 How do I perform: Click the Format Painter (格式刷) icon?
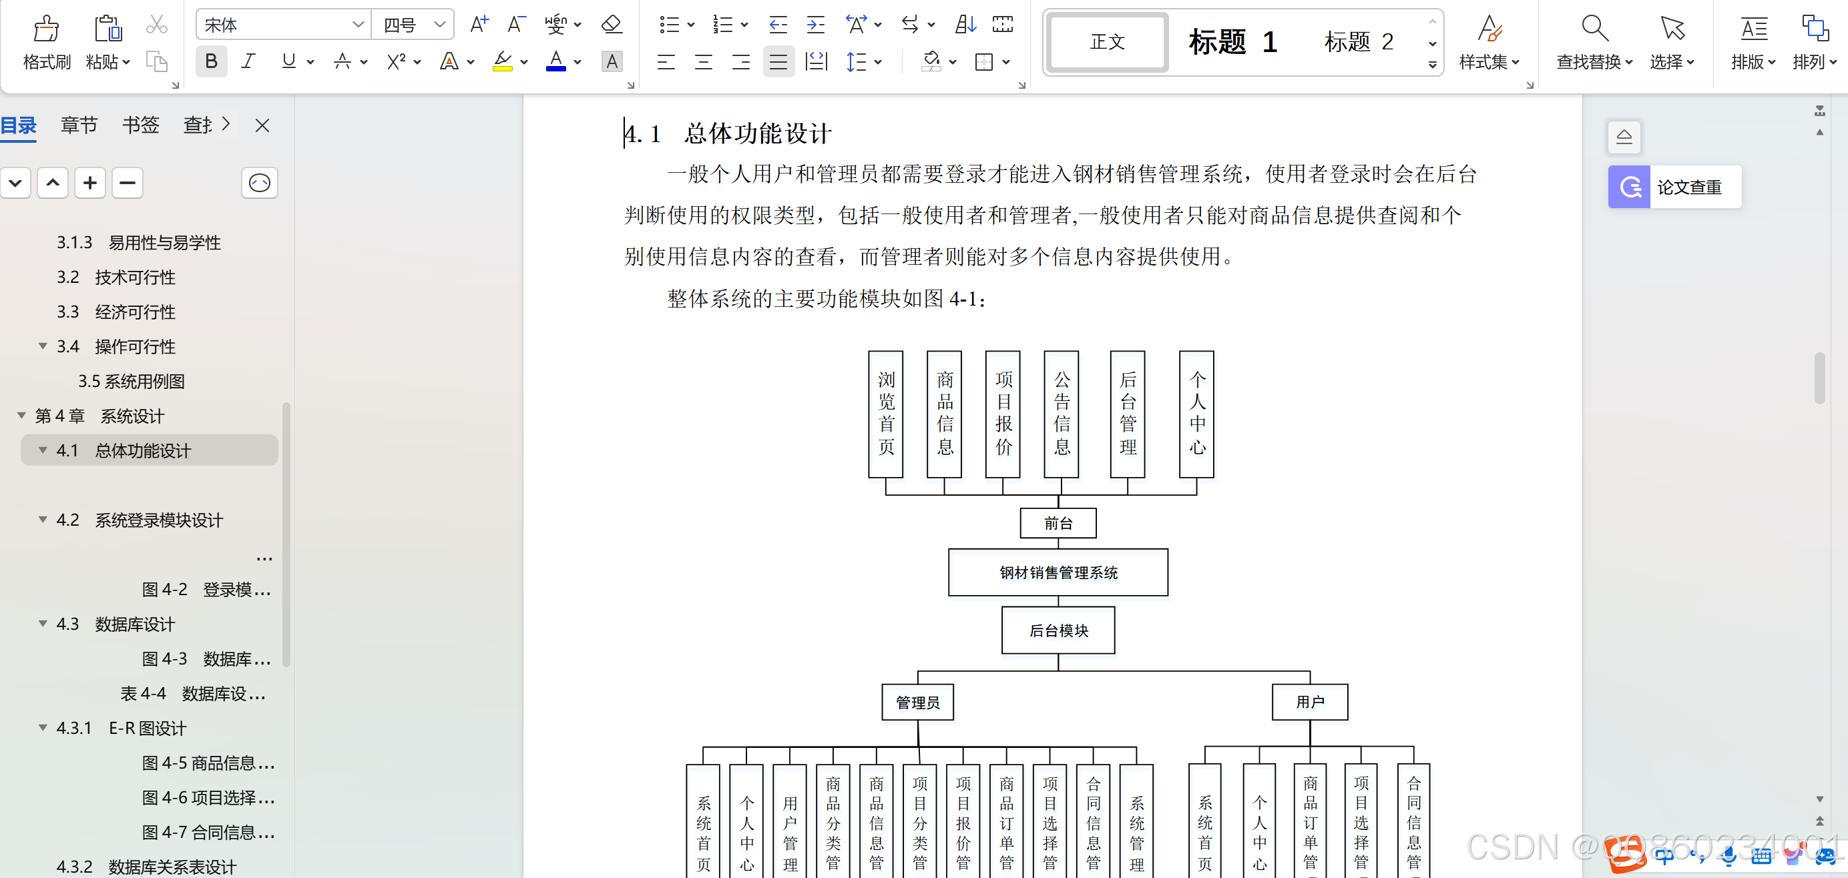click(47, 29)
